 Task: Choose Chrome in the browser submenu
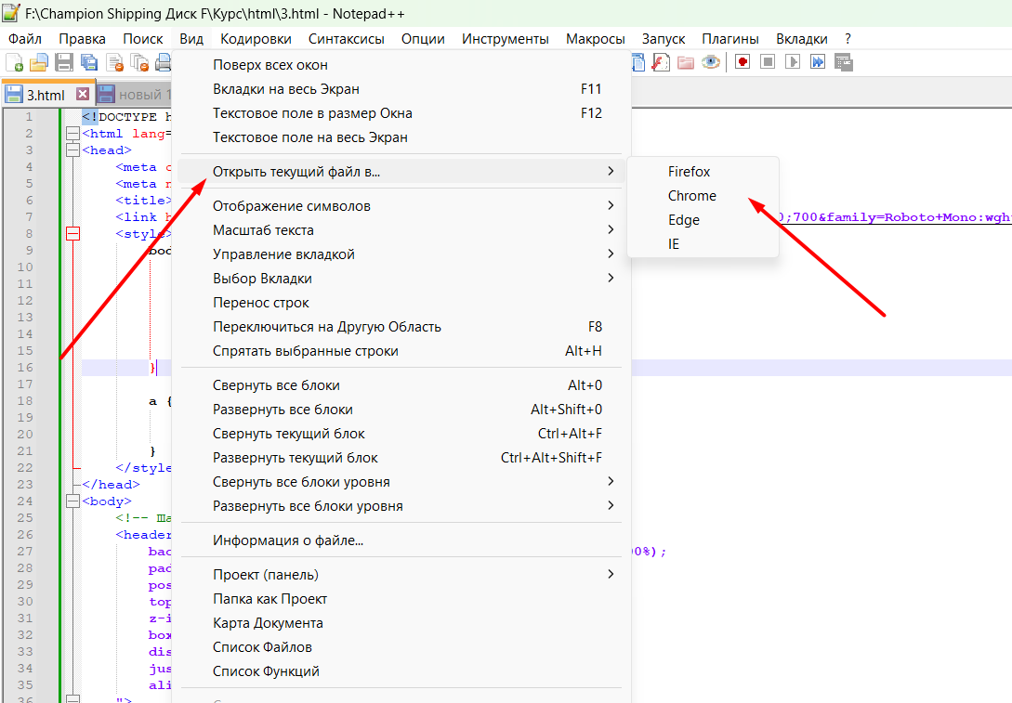point(703,195)
